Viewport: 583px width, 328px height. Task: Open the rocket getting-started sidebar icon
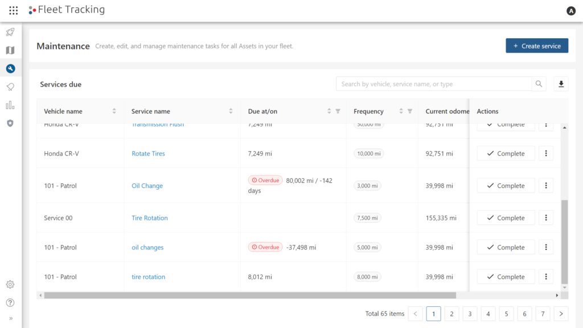coord(9,32)
